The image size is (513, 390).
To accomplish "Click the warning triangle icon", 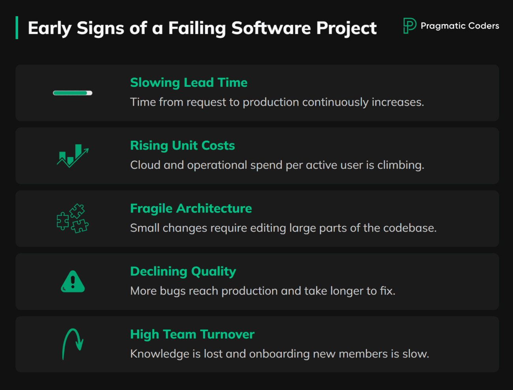I will click(x=73, y=282).
